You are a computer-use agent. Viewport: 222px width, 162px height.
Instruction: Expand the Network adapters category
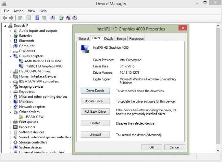point(11,107)
